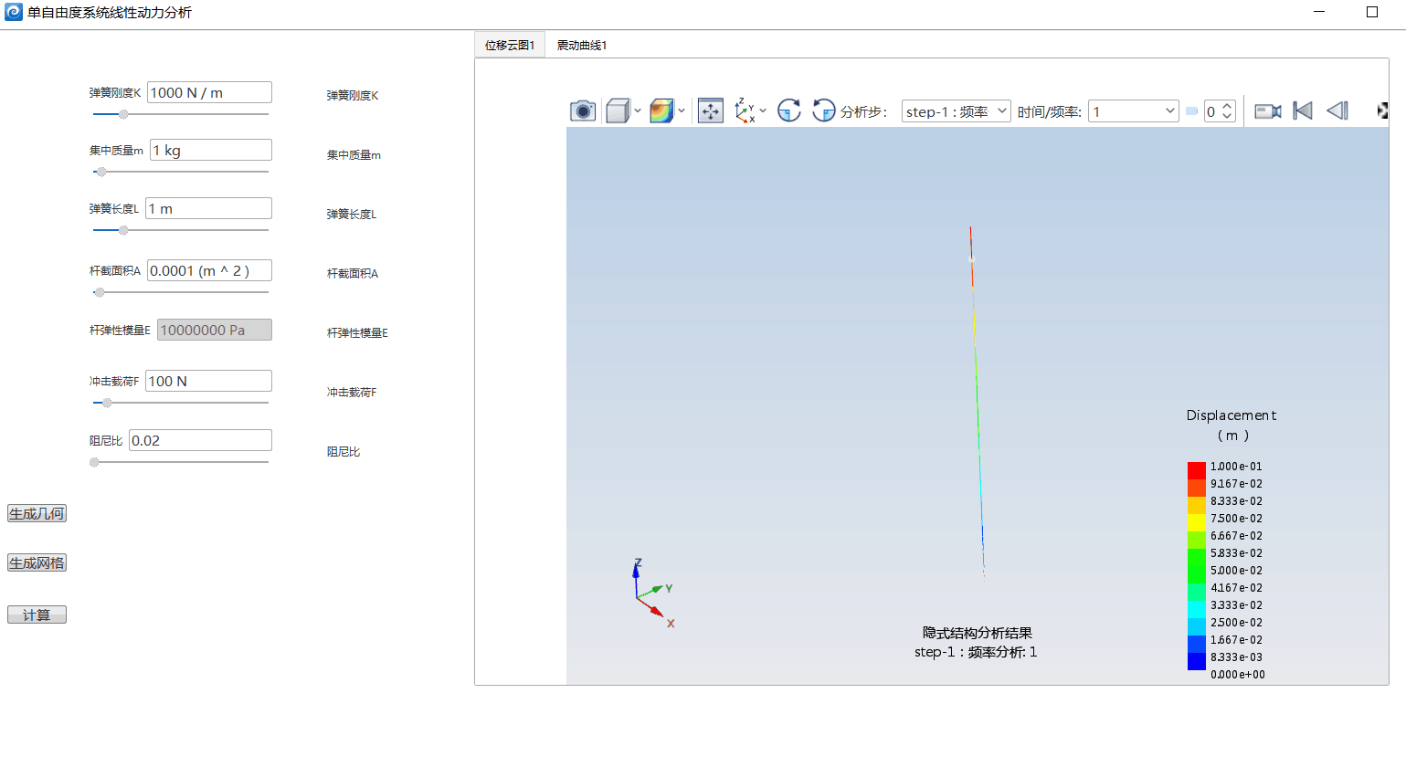Click the 计算 button
Image resolution: width=1406 pixels, height=767 pixels.
pyautogui.click(x=37, y=615)
